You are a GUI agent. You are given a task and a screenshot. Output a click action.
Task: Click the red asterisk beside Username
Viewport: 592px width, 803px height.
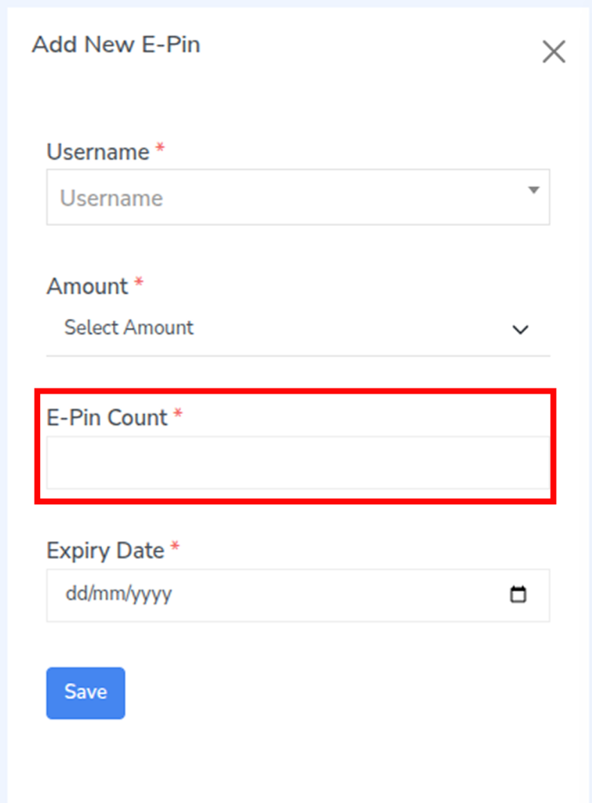161,149
